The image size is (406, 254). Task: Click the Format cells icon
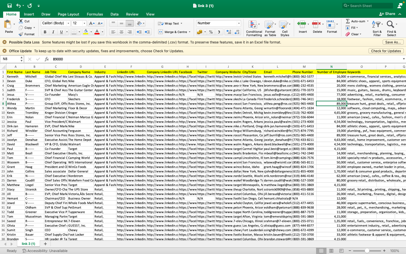[331, 25]
